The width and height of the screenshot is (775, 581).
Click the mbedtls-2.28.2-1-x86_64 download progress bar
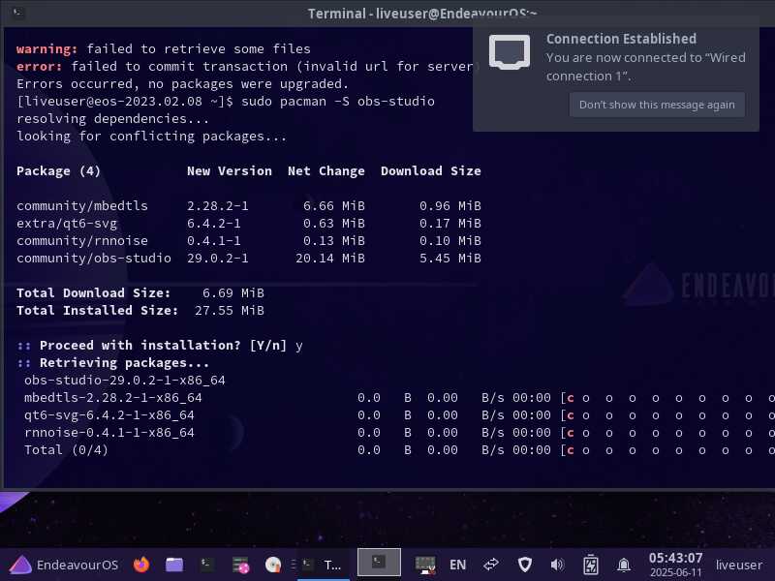pos(667,398)
